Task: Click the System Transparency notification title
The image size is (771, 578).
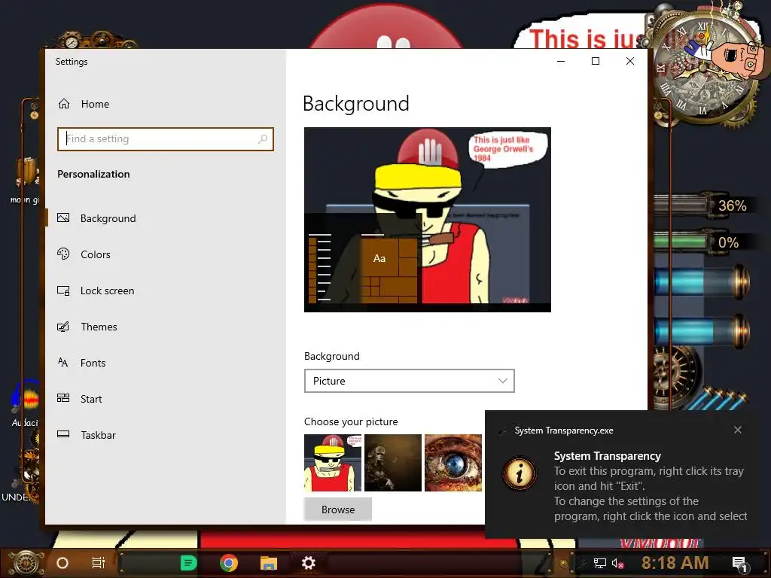Action: [x=608, y=456]
